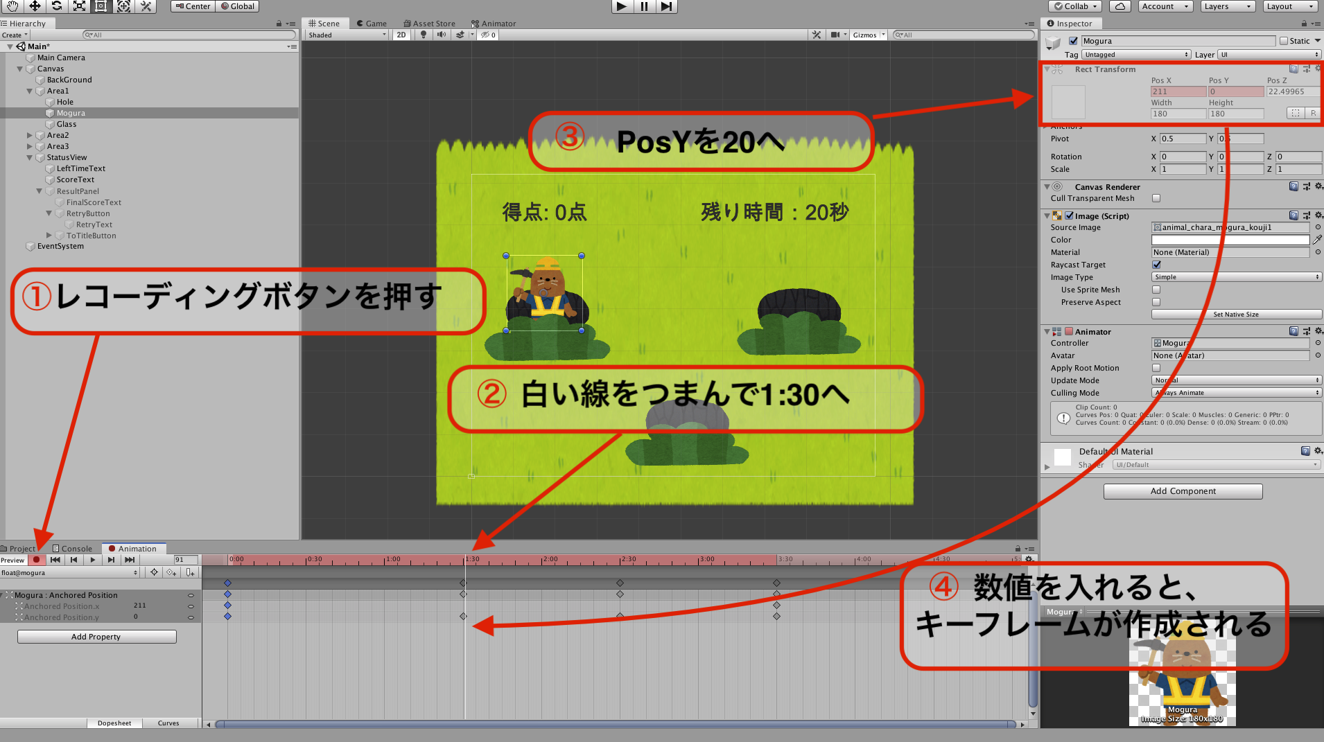1324x742 pixels.
Task: Open the Gizmos dropdown
Action: coord(869,35)
